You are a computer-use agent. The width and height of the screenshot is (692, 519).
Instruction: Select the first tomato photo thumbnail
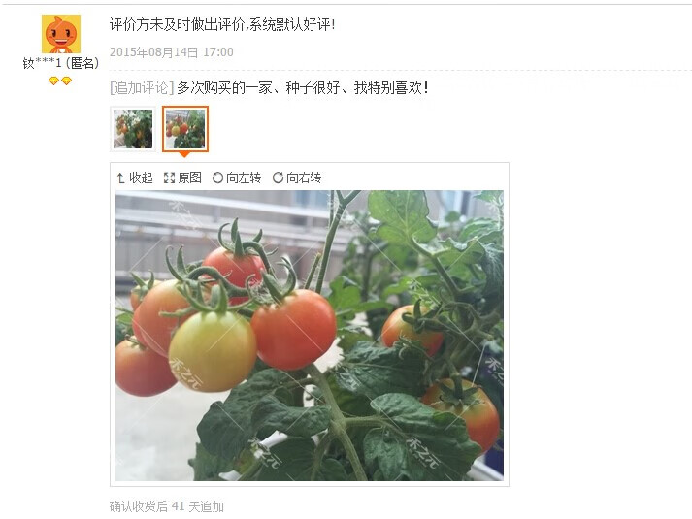coord(133,129)
